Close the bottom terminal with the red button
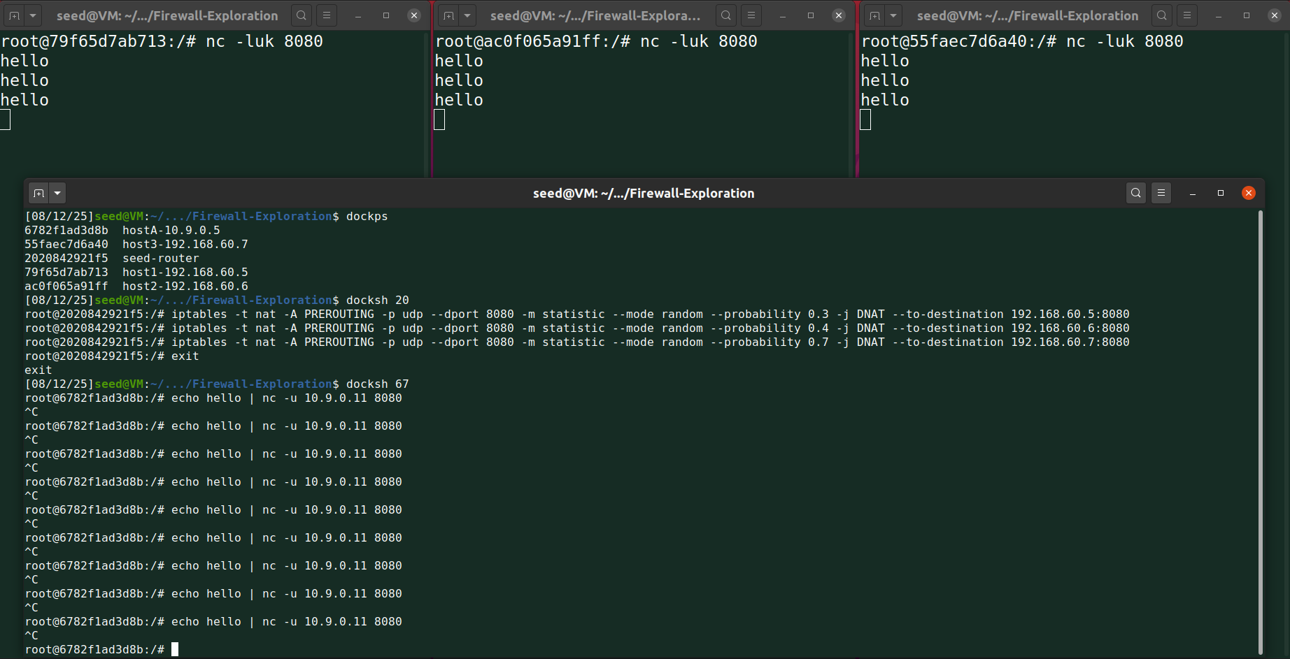This screenshot has height=659, width=1290. pos(1249,193)
